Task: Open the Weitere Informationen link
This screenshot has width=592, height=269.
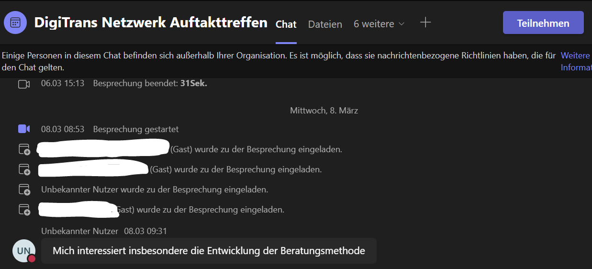Action: (576, 62)
